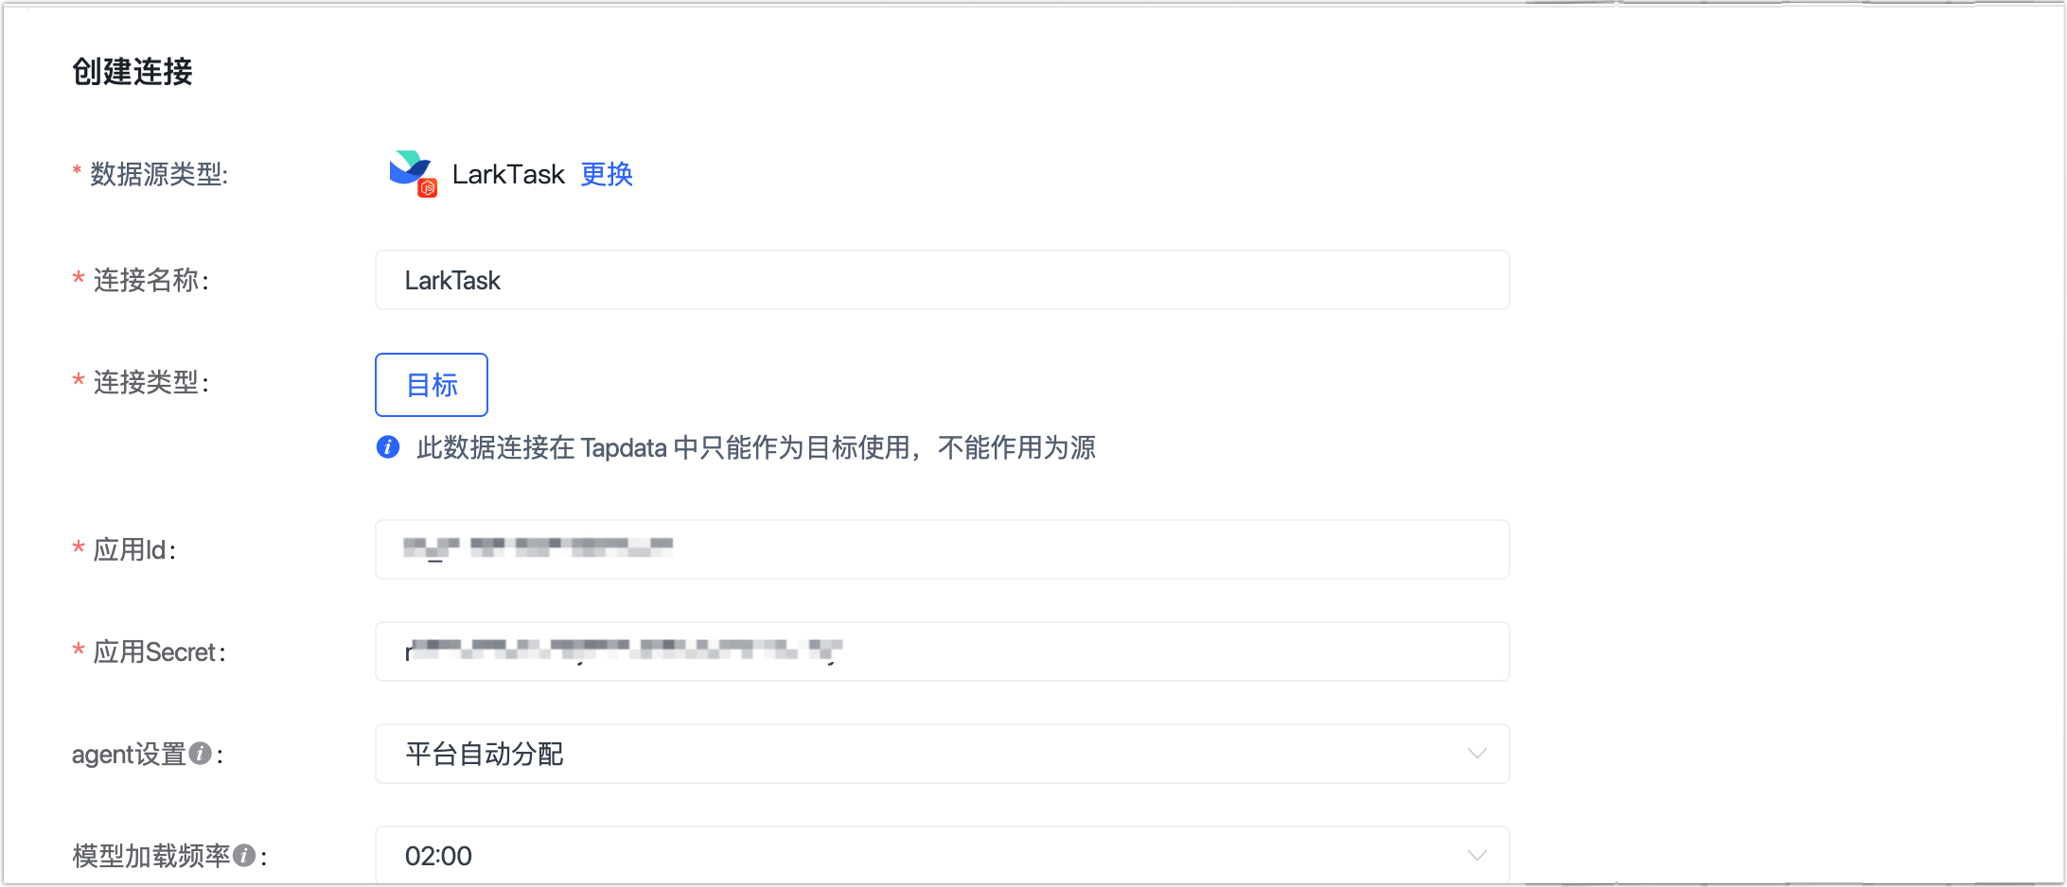The height and width of the screenshot is (887, 2067).
Task: Click the 更换 link to change data source
Action: 607,174
